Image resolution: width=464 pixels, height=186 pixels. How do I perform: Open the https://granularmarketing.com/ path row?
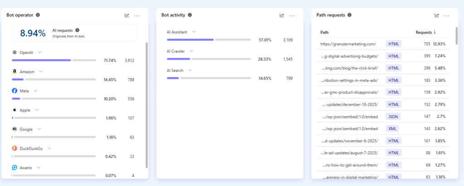pos(348,44)
